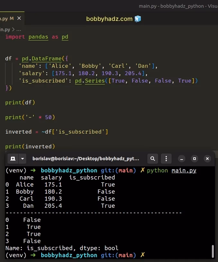This screenshot has width=218, height=262.
Task: Click the cube icon beside bobbyhadz.com
Action: click(x=138, y=19)
